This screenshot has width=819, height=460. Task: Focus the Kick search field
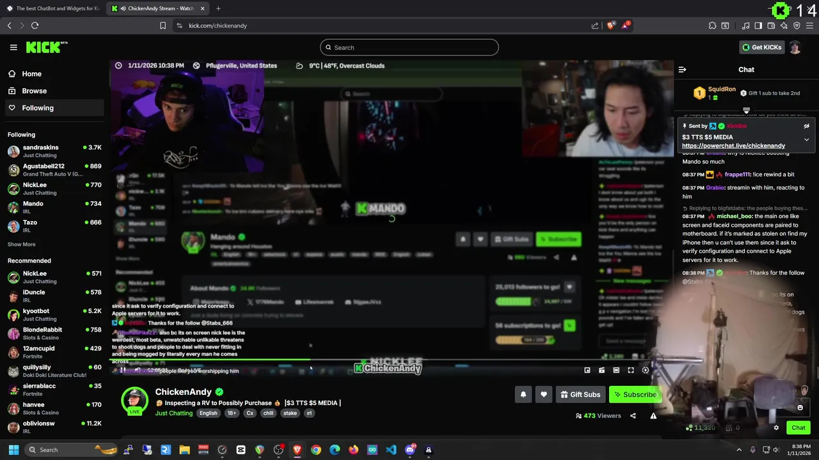(409, 47)
